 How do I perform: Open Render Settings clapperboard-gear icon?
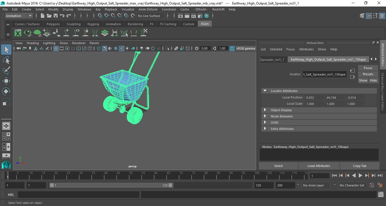[x=200, y=16]
